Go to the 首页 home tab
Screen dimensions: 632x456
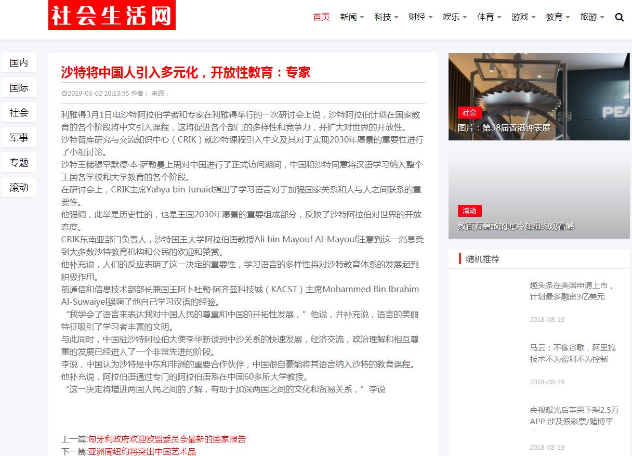pos(321,17)
